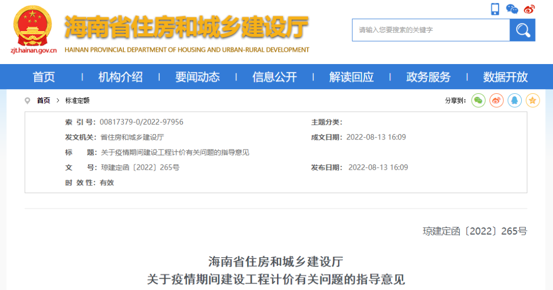Click the magnifying glass search button
The image size is (553, 290).
[522, 30]
